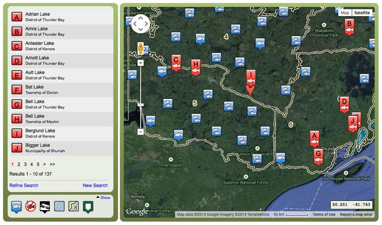Switch to Map view

click(x=345, y=13)
